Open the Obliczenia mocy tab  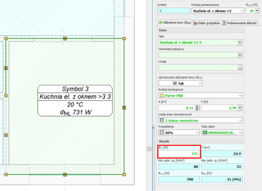[175, 23]
